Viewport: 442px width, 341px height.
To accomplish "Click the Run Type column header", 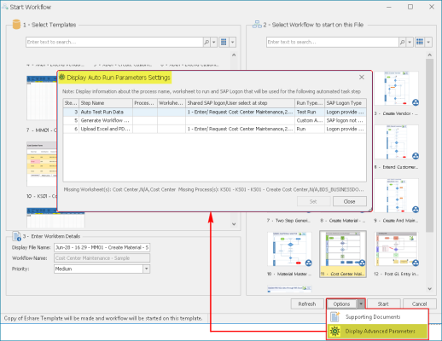I will [310, 103].
